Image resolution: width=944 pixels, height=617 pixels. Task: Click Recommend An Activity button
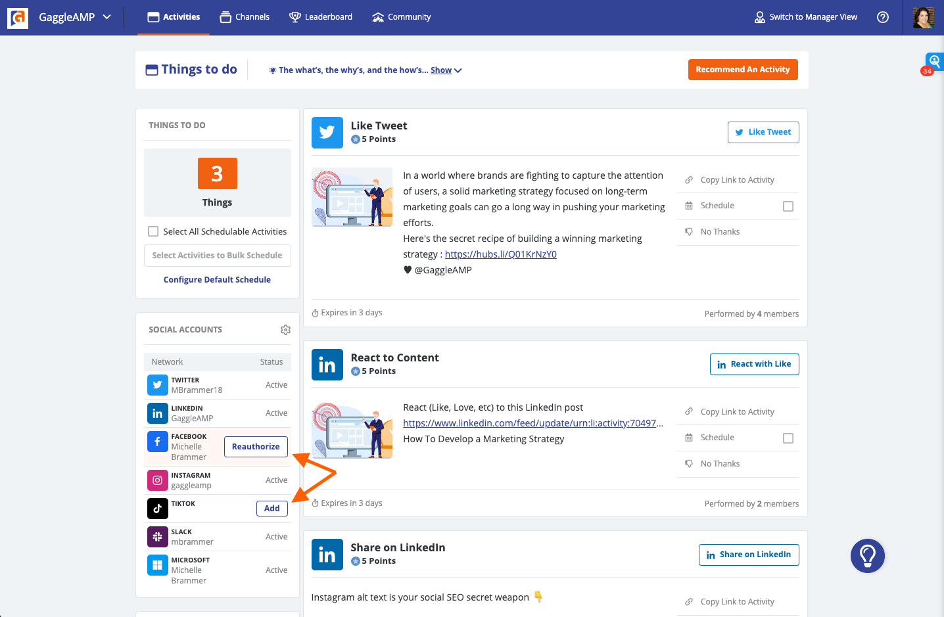click(x=743, y=70)
